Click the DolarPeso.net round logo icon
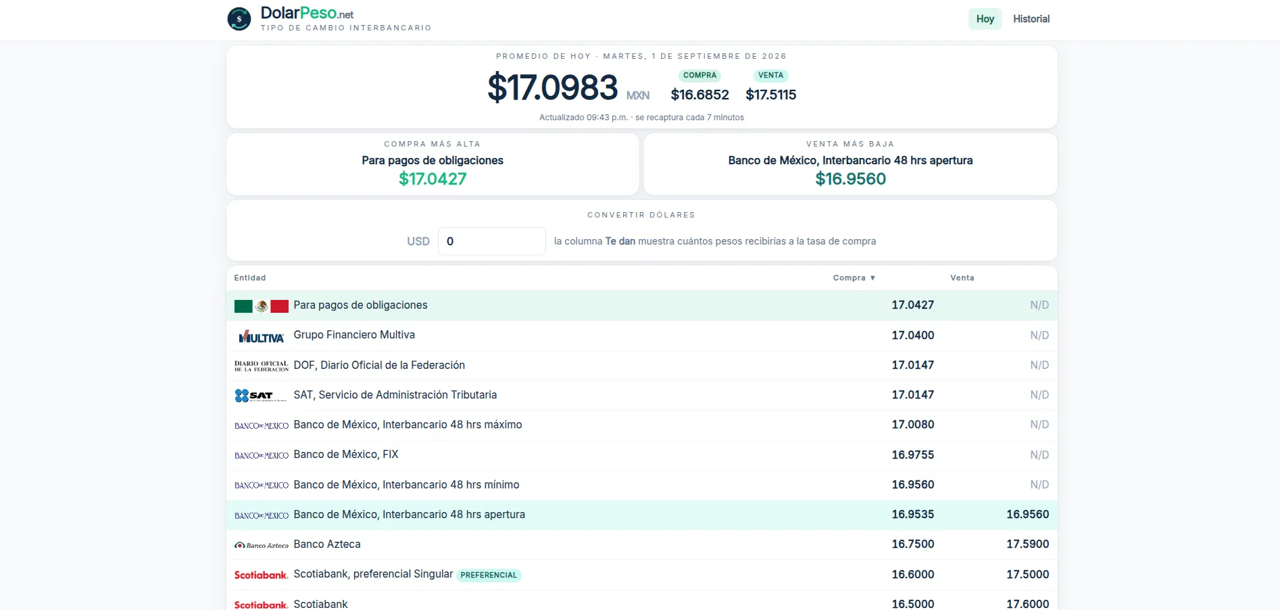Screen dimensions: 1280x610 [x=239, y=19]
